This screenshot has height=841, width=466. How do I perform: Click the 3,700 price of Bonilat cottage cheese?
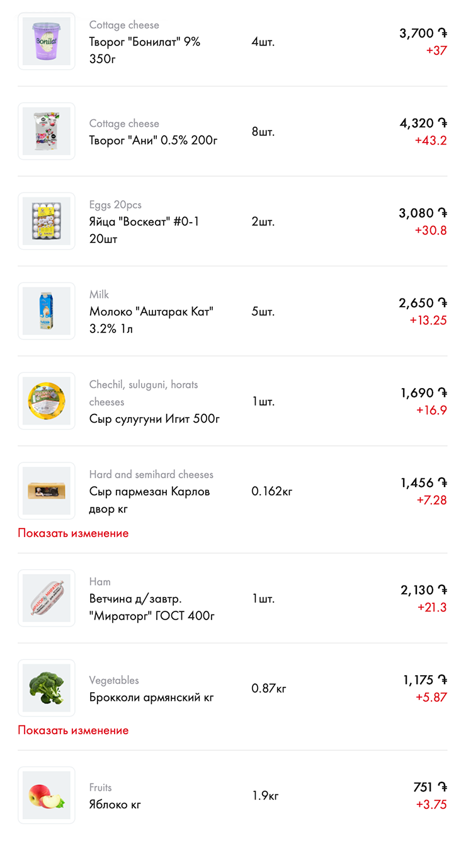point(417,33)
